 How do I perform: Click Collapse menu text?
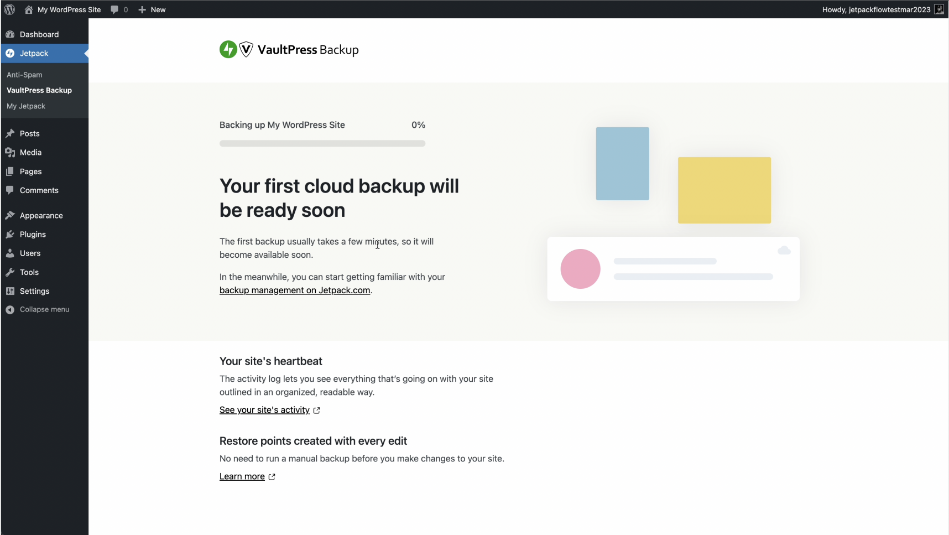click(x=45, y=309)
